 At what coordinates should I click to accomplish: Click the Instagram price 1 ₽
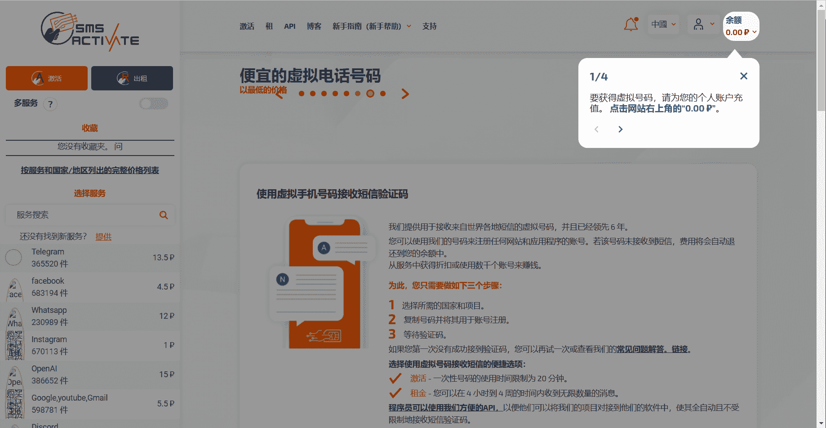[169, 345]
